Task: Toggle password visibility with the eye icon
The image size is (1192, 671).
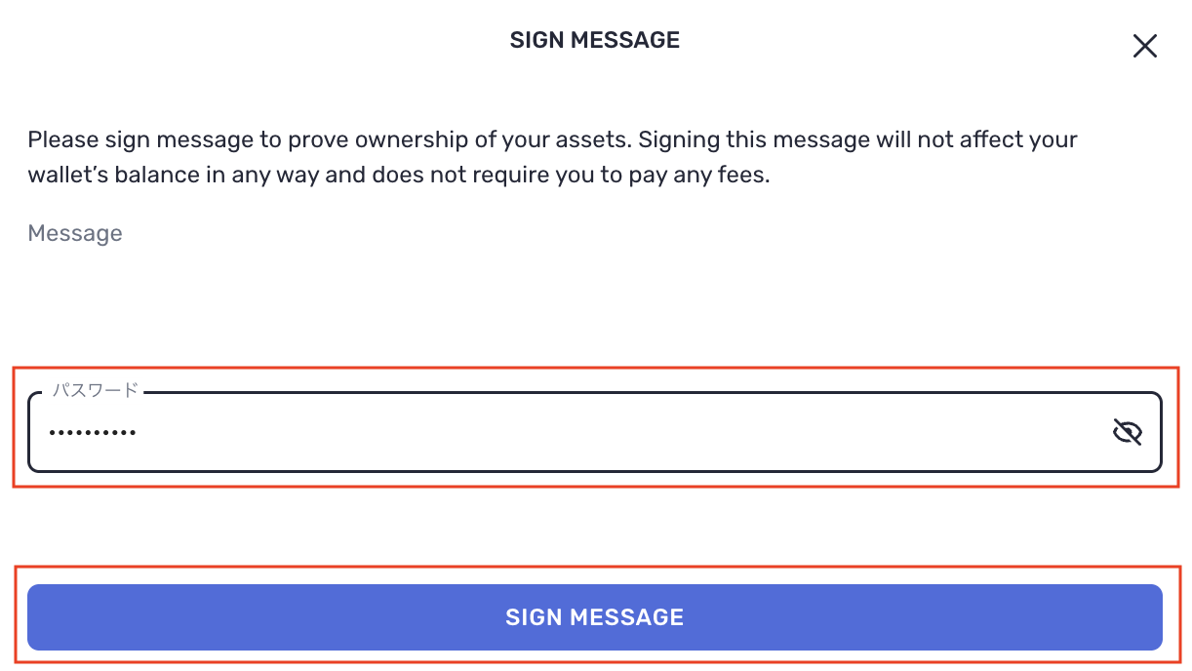Action: pyautogui.click(x=1127, y=432)
